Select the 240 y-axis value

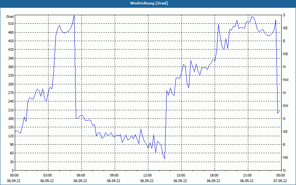(x=11, y=101)
